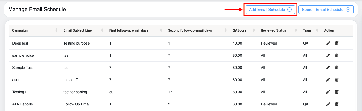Delete the Testing1 email schedule

click(x=337, y=92)
